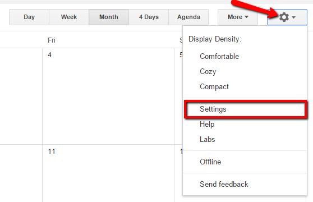The image size is (313, 202).
Task: Select Friday the 4th cell
Action: tap(108, 96)
